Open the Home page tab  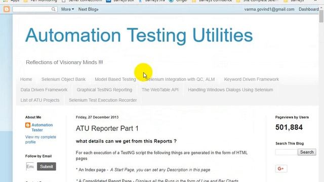(x=26, y=79)
